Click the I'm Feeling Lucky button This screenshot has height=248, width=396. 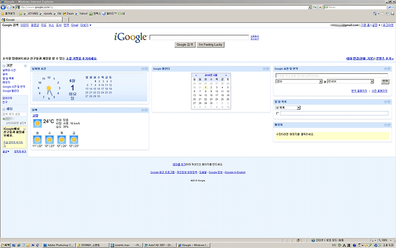(x=210, y=45)
